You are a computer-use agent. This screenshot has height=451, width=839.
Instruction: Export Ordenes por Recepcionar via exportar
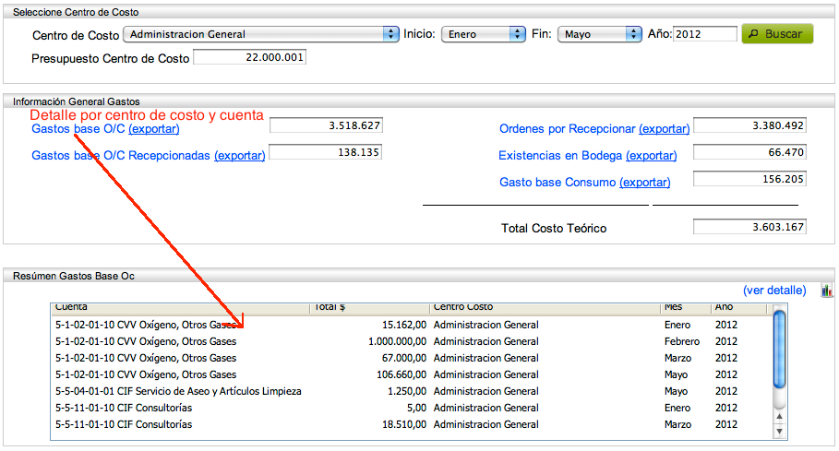pos(664,129)
